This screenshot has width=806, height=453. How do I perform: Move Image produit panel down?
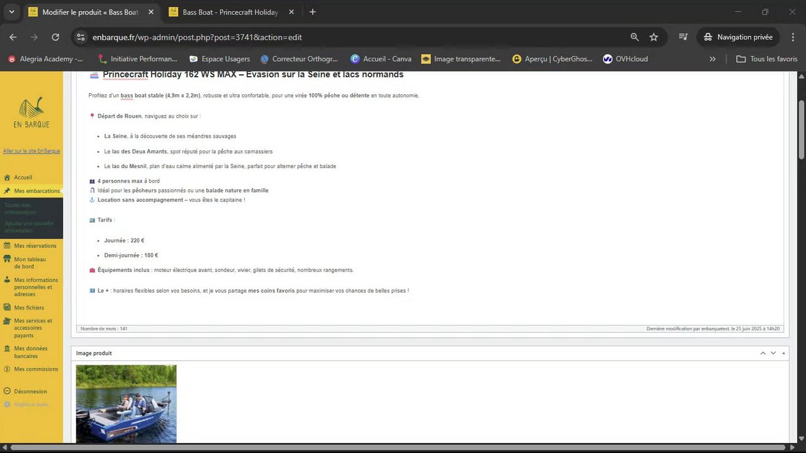click(773, 353)
